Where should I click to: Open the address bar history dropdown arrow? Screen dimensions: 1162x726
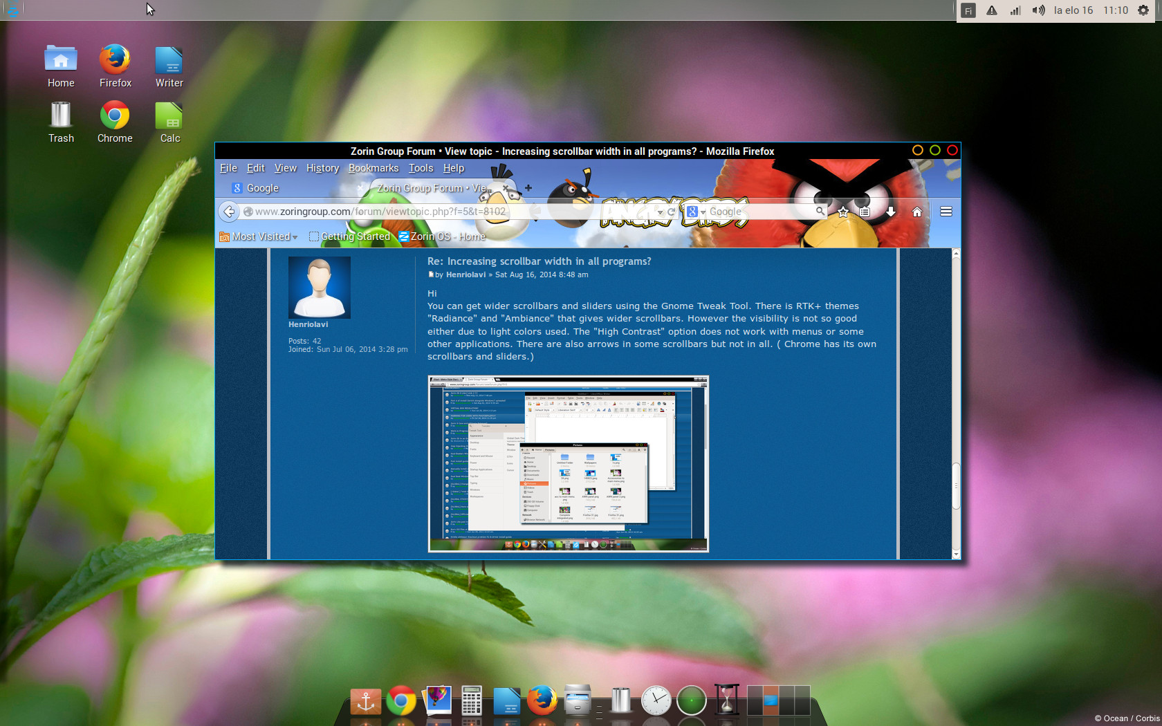pyautogui.click(x=660, y=212)
